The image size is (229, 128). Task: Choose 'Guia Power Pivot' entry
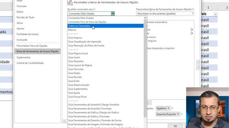tap(106, 97)
